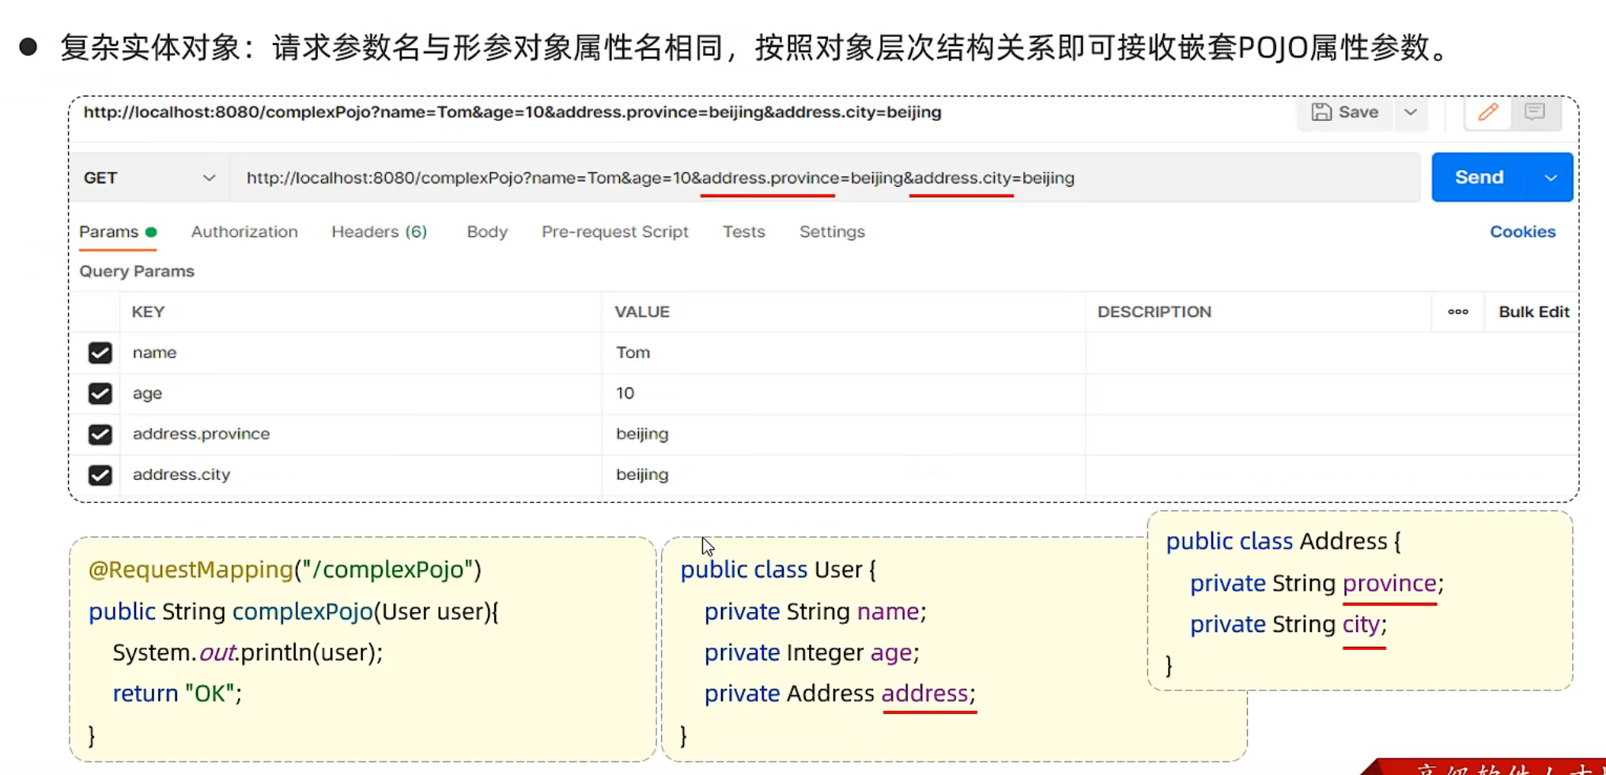Screen dimensions: 1606x775
Task: Click the 'age' key cell
Action: (361, 393)
